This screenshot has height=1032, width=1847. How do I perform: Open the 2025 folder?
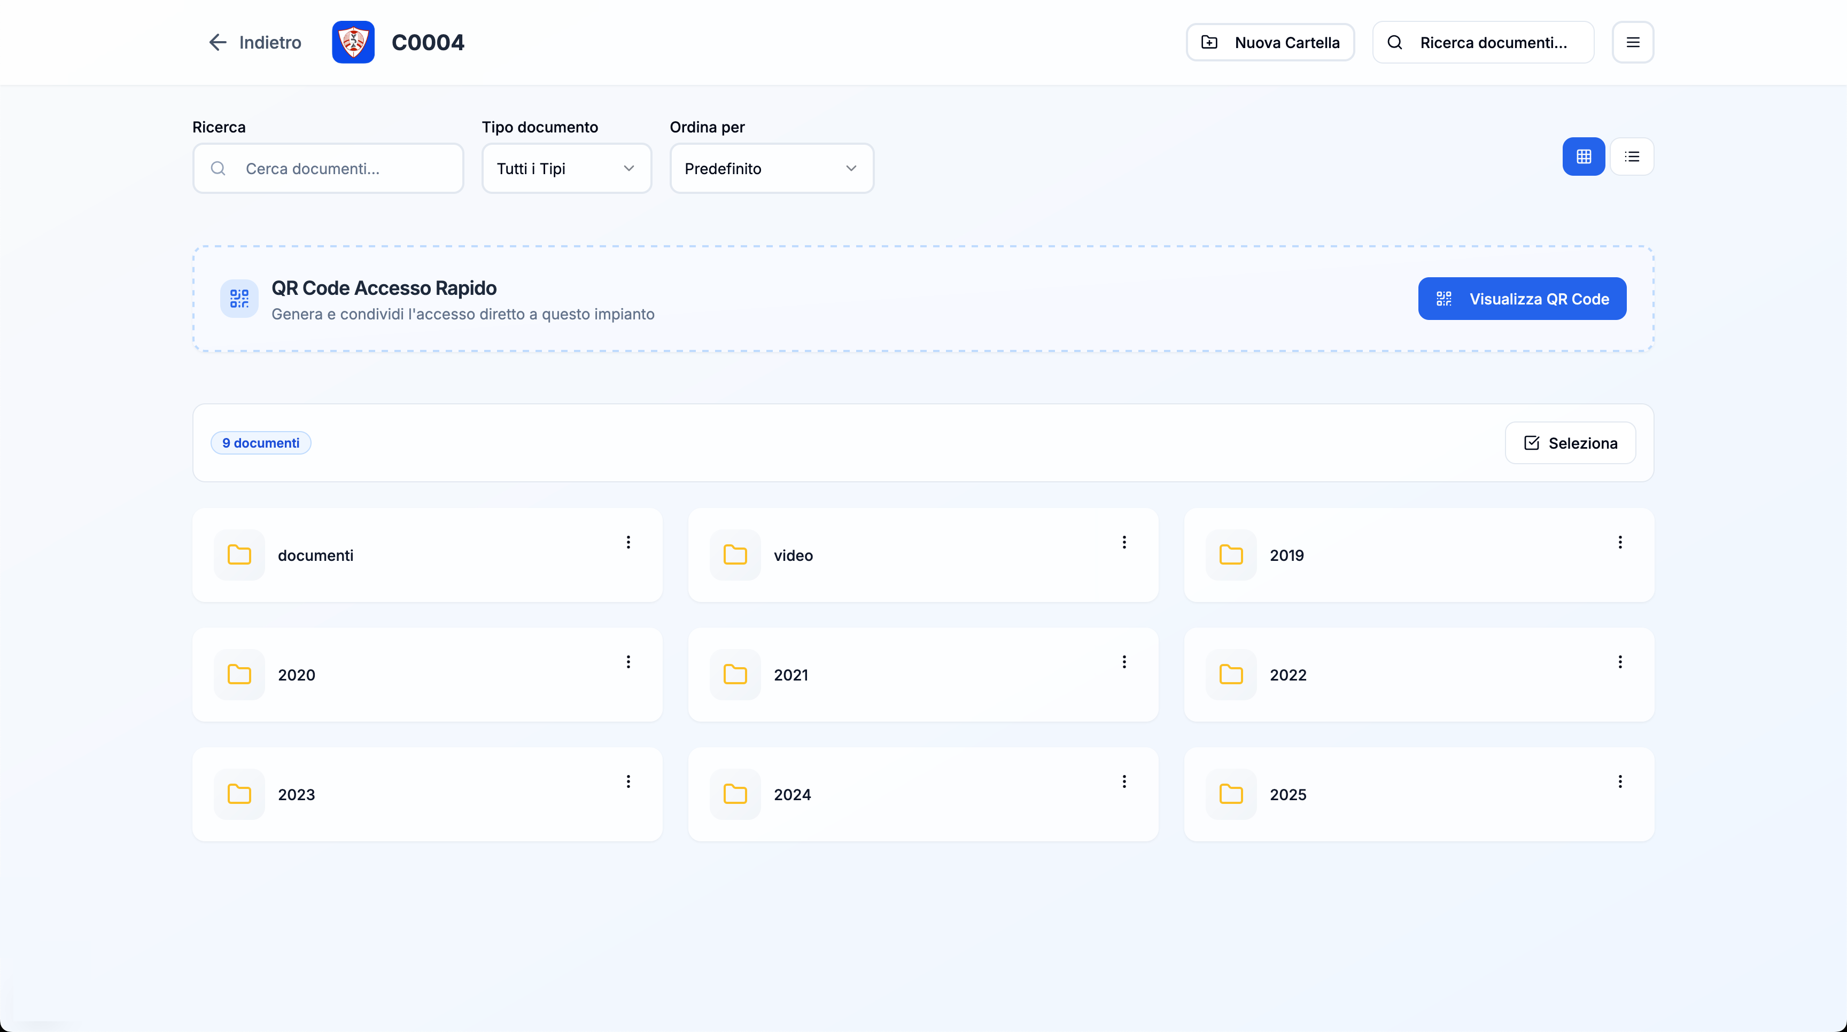(x=1287, y=794)
